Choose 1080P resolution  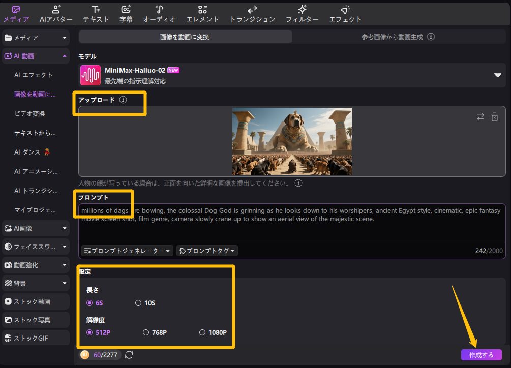(x=202, y=332)
